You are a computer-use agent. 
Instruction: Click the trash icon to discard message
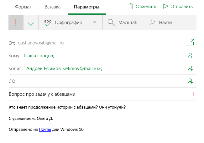click(131, 6)
